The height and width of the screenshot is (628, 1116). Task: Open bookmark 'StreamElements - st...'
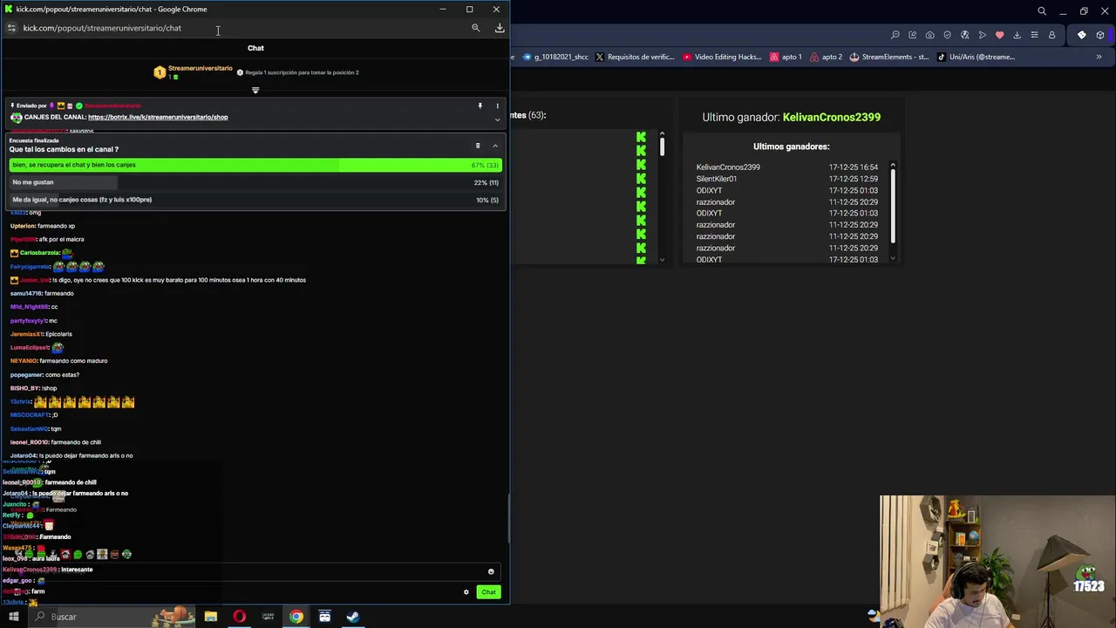tap(889, 57)
